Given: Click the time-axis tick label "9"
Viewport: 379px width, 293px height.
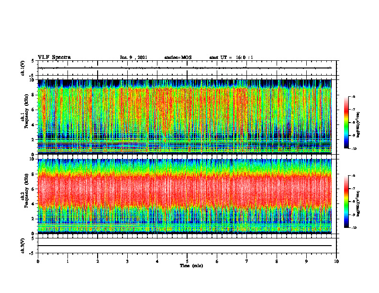Looking at the screenshot, I should 306,261.
